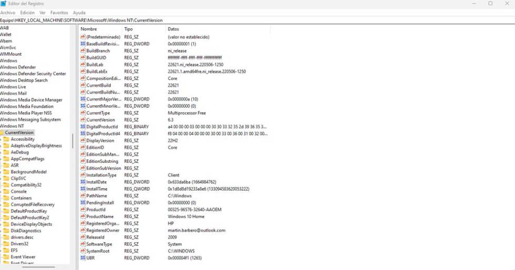The image size is (515, 270).
Task: Select the Compatibility32 key
Action: 26,185
